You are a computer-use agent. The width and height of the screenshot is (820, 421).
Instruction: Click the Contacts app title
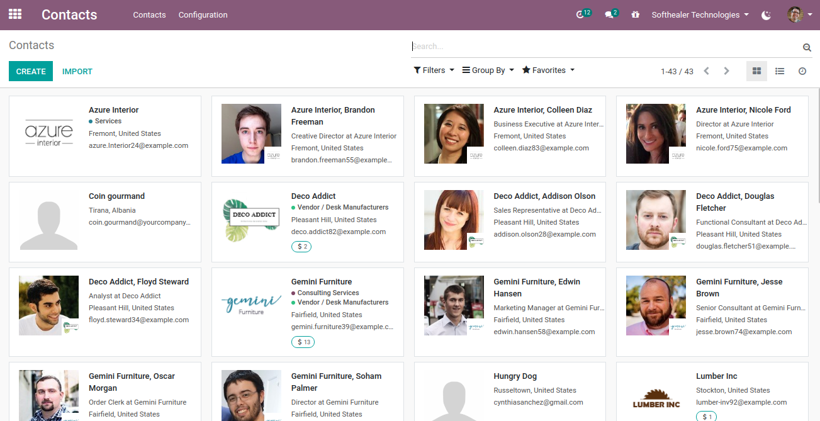click(69, 14)
